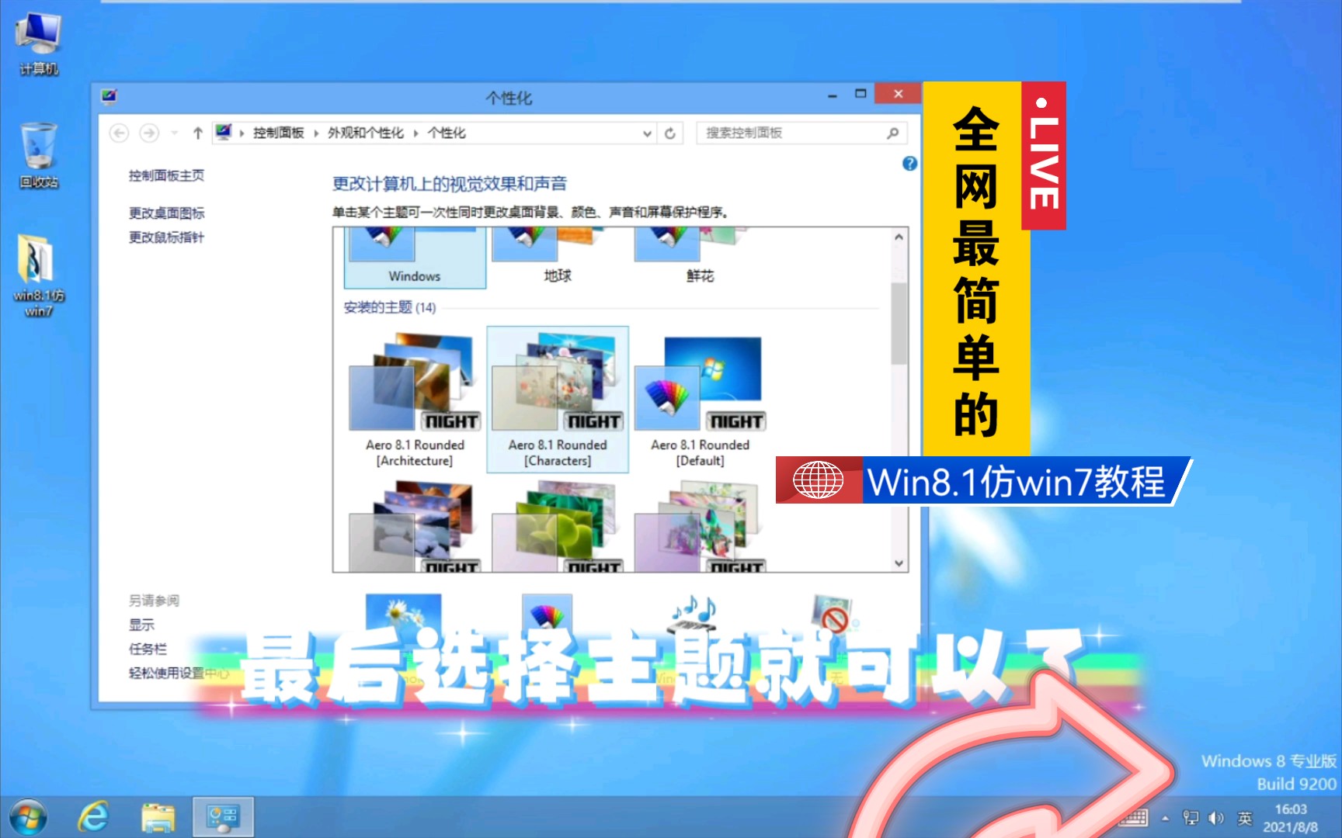Go to 外观和个性化 in breadcrumb
1342x838 pixels.
[x=366, y=133]
